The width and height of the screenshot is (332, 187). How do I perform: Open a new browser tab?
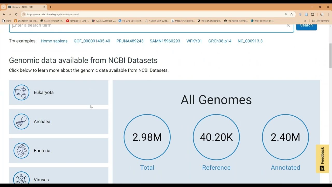tap(50, 7)
